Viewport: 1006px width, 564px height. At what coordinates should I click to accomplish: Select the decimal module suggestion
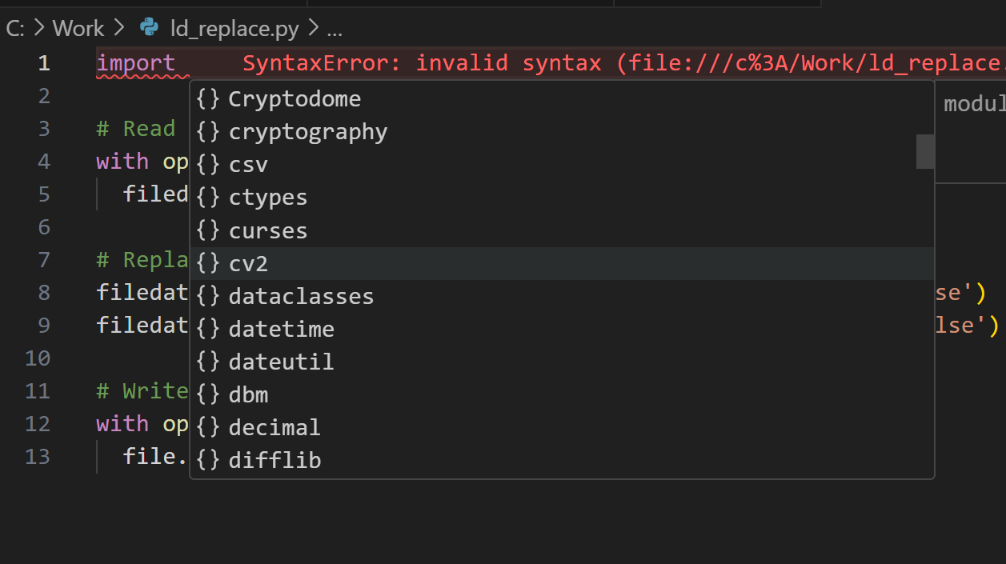275,427
